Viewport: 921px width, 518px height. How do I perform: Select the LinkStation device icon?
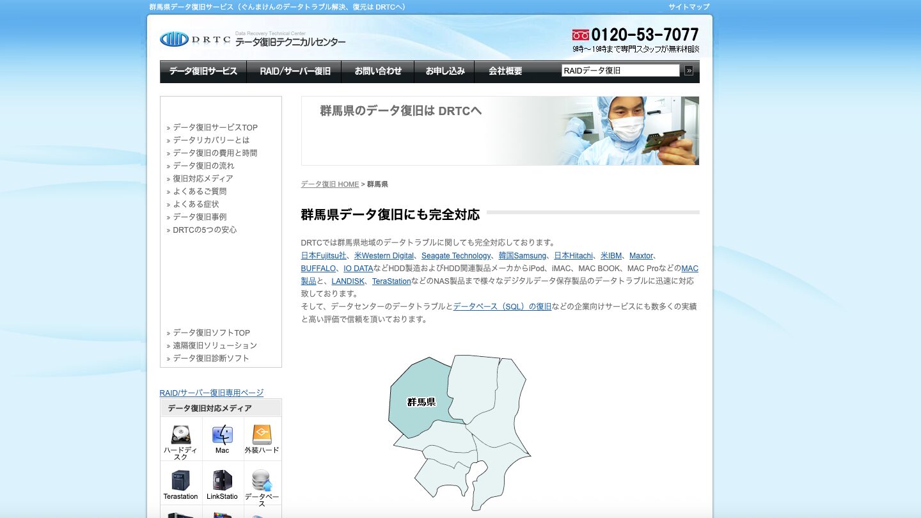click(222, 480)
